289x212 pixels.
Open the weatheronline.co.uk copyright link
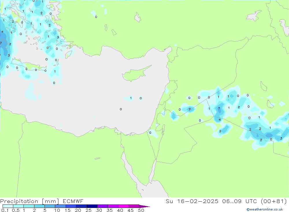tap(264, 209)
